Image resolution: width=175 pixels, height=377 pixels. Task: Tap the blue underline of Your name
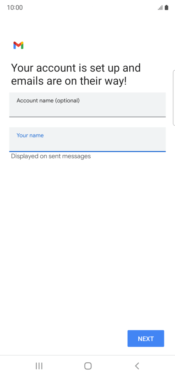87,151
